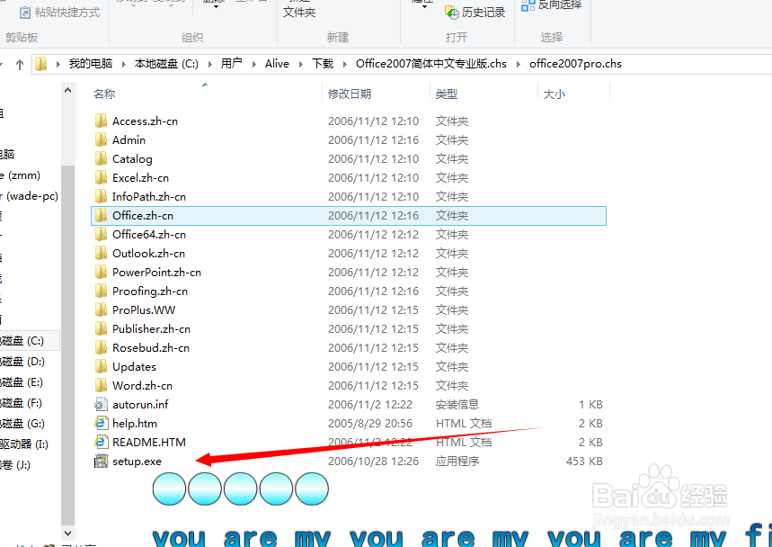772x547 pixels.
Task: Launch the setup.exe installer icon
Action: [102, 461]
